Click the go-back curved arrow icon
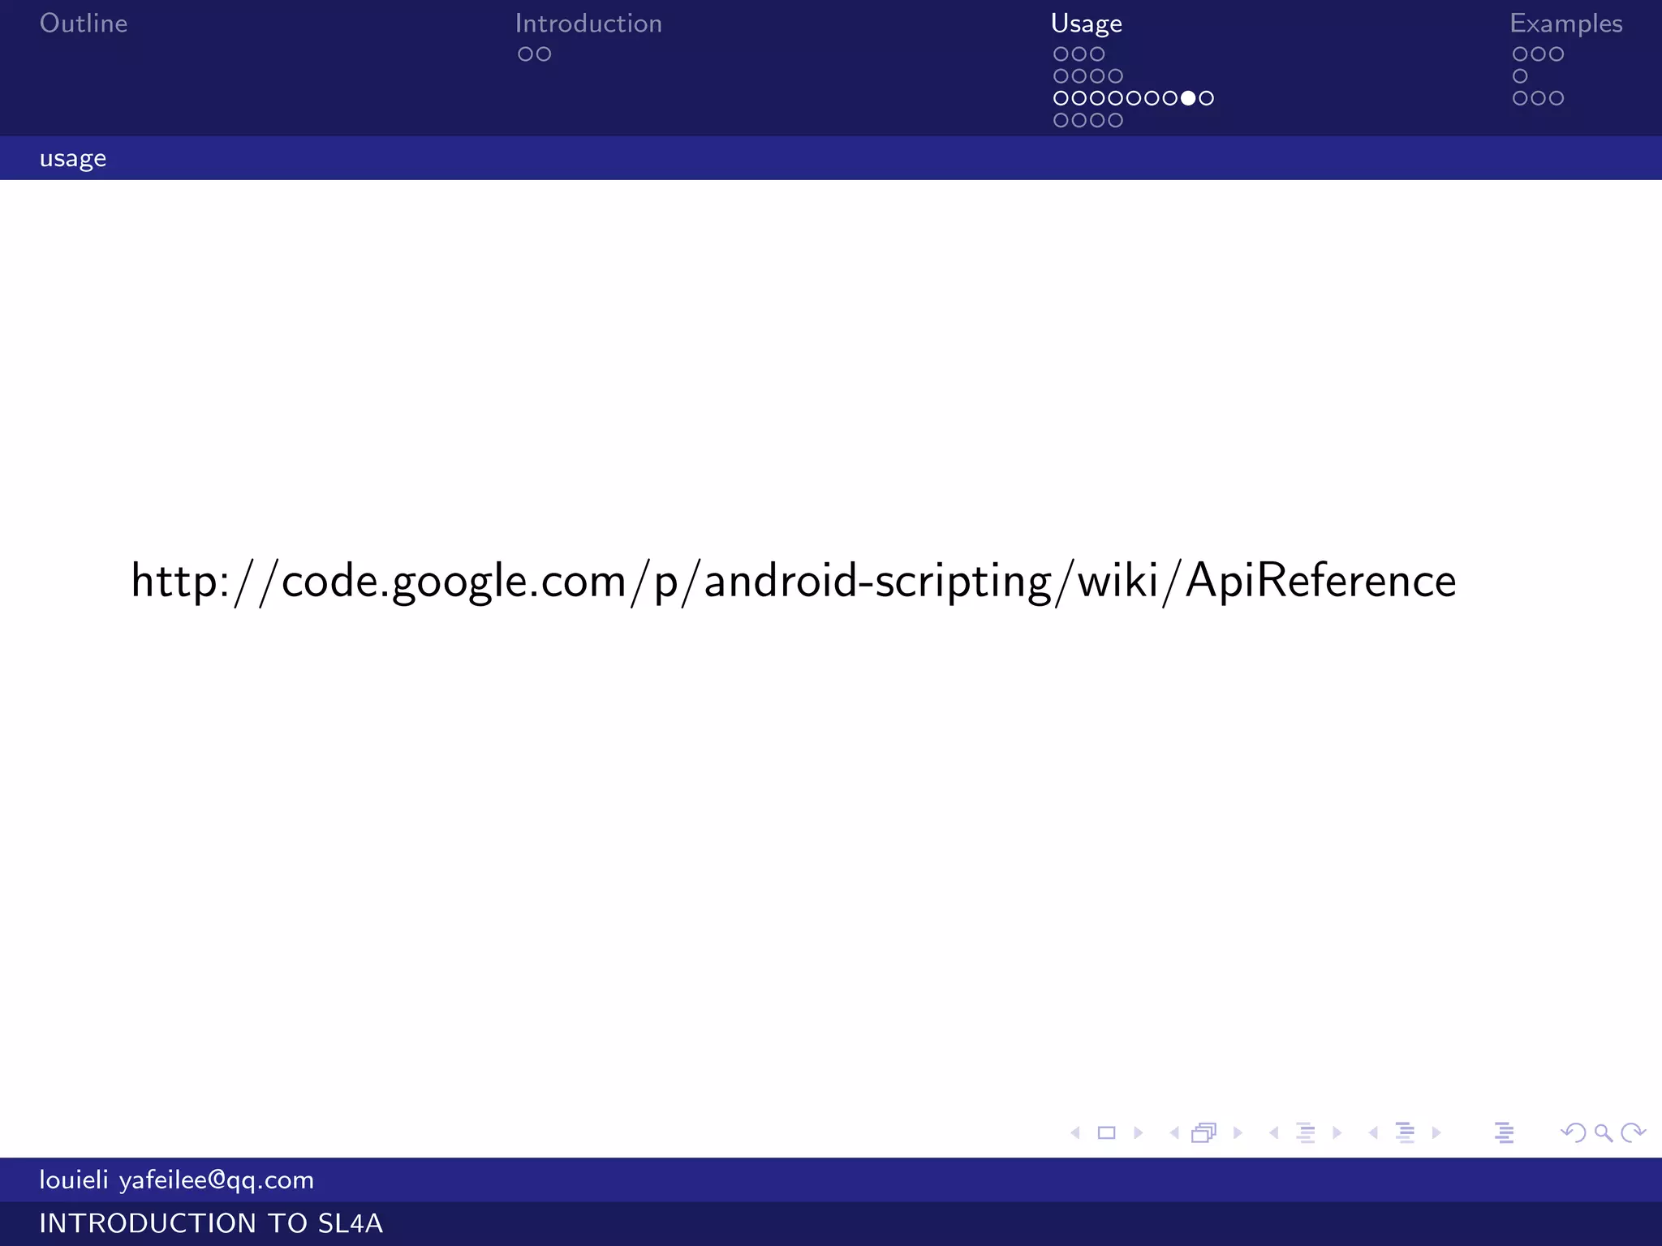The image size is (1662, 1246). pyautogui.click(x=1574, y=1132)
